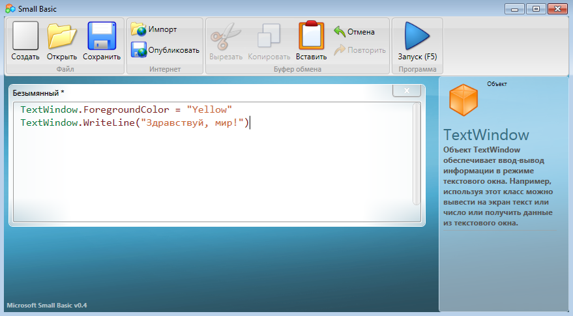Click the word ForegroundColor in code
The height and width of the screenshot is (316, 573).
coord(126,109)
